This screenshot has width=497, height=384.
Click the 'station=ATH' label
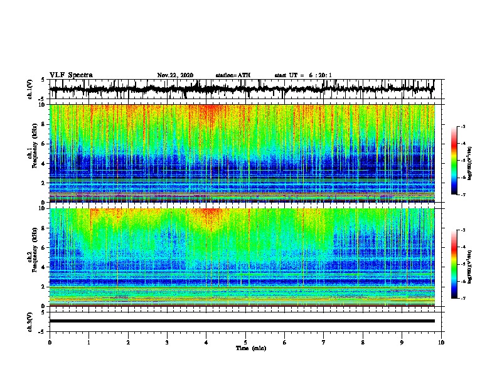point(233,75)
